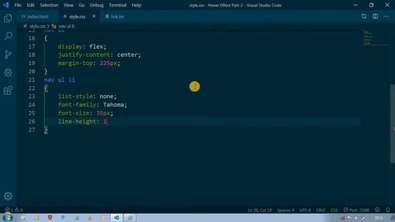Screen dimensions: 395x222
Task: Show errors and warnings in status bar
Action: pos(14,210)
